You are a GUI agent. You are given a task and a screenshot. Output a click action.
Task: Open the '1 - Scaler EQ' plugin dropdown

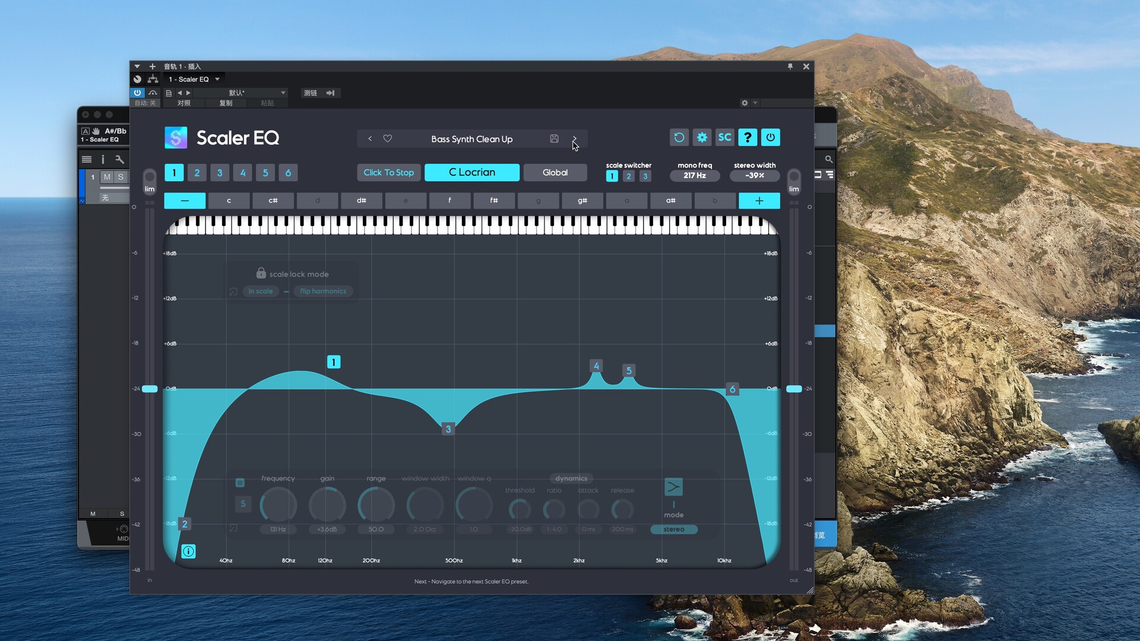[194, 79]
